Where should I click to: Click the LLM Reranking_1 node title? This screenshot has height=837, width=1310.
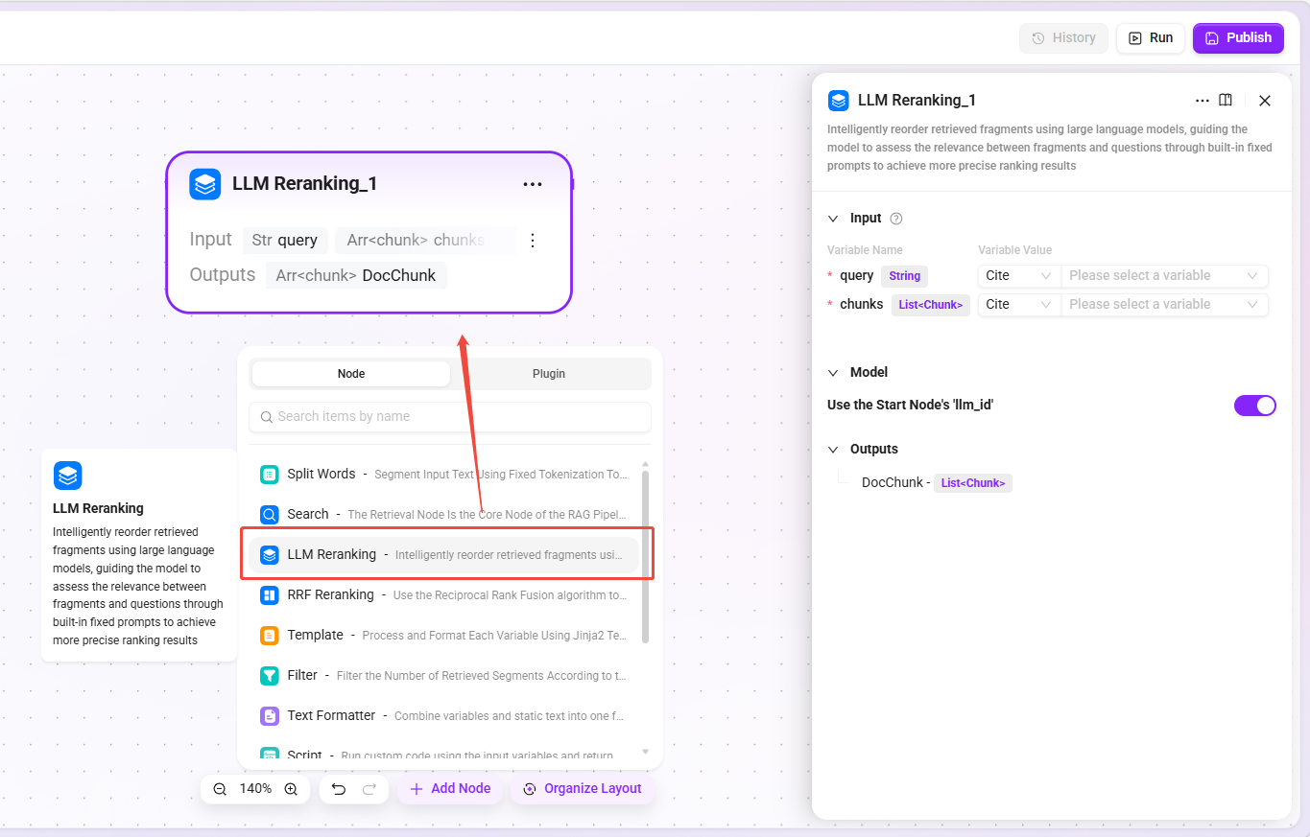pyautogui.click(x=304, y=184)
